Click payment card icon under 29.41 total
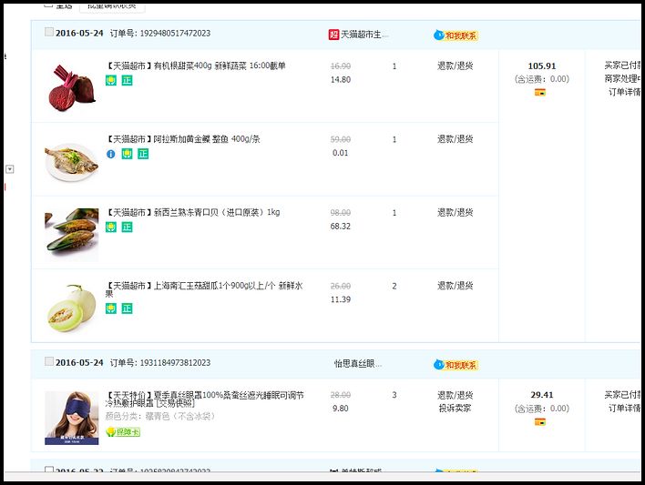The image size is (645, 485). point(539,421)
